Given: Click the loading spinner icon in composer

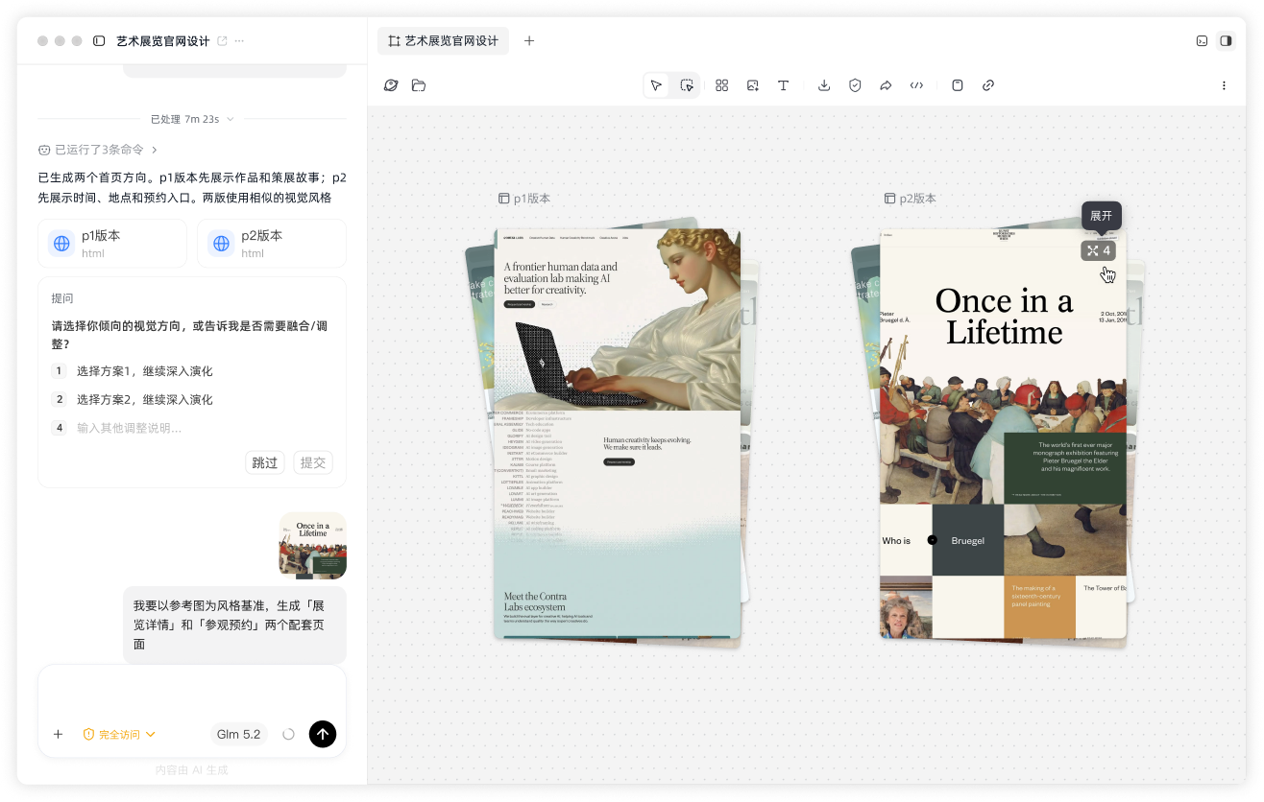Looking at the screenshot, I should [x=288, y=734].
